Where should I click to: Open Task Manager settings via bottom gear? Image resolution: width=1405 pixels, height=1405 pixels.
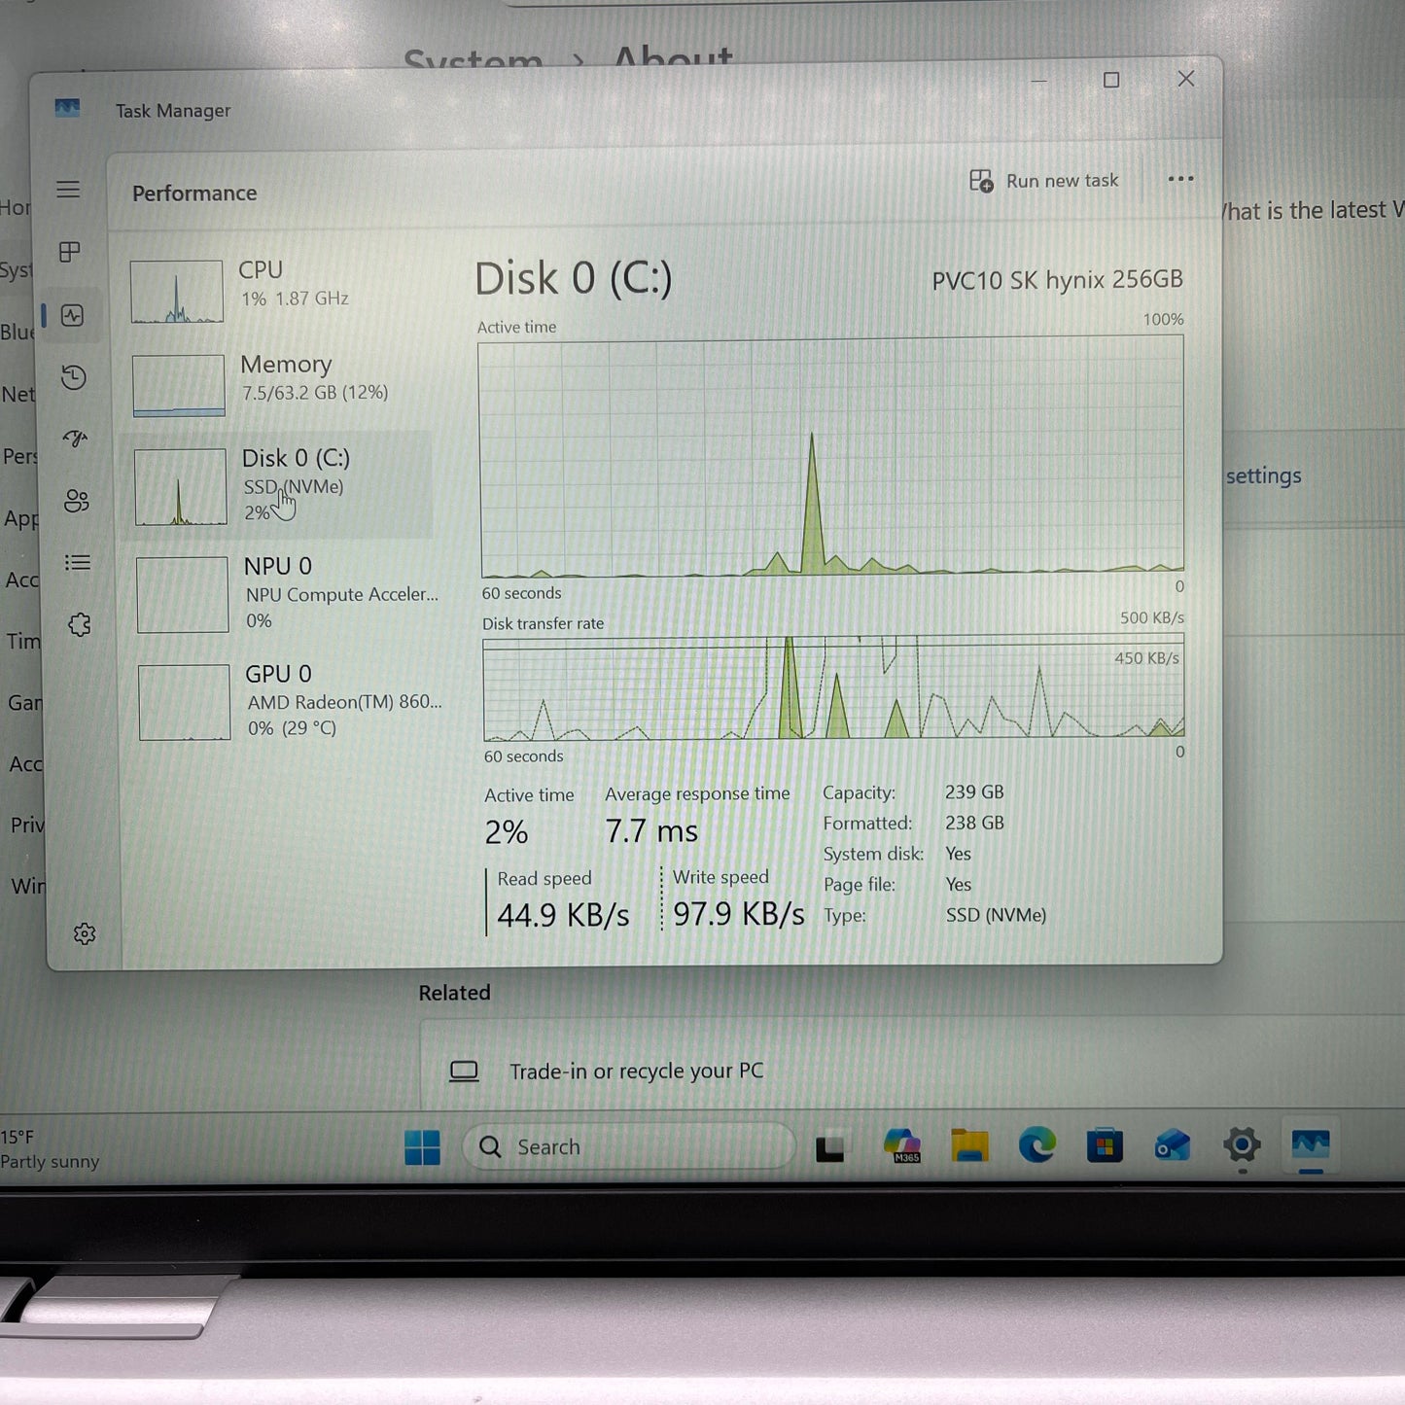tap(85, 933)
